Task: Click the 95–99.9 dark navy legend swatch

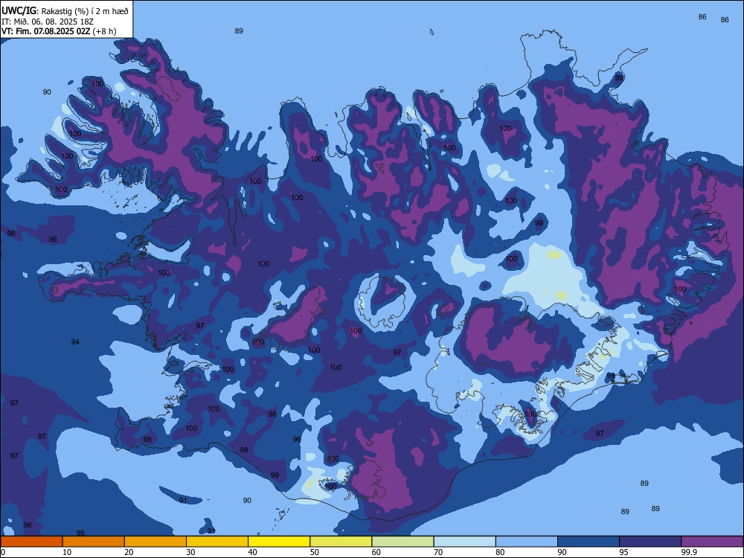Action: point(650,542)
